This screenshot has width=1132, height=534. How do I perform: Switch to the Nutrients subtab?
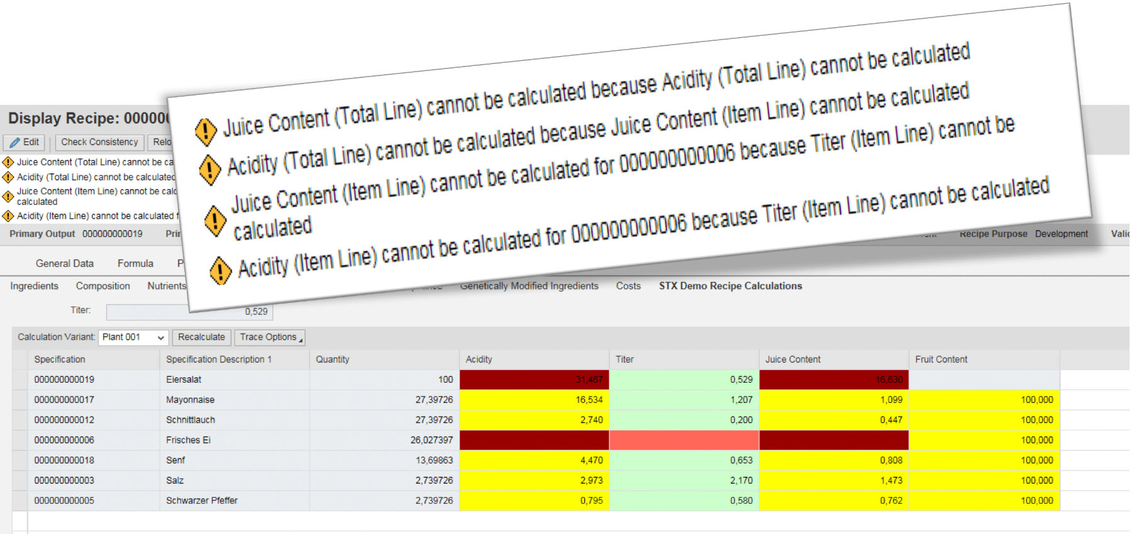167,286
